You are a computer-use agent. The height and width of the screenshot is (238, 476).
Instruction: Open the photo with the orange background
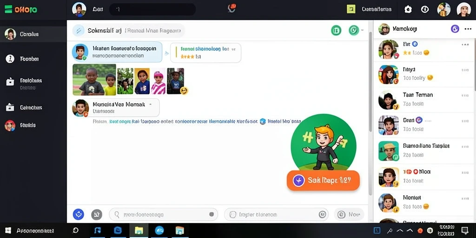tap(142, 81)
